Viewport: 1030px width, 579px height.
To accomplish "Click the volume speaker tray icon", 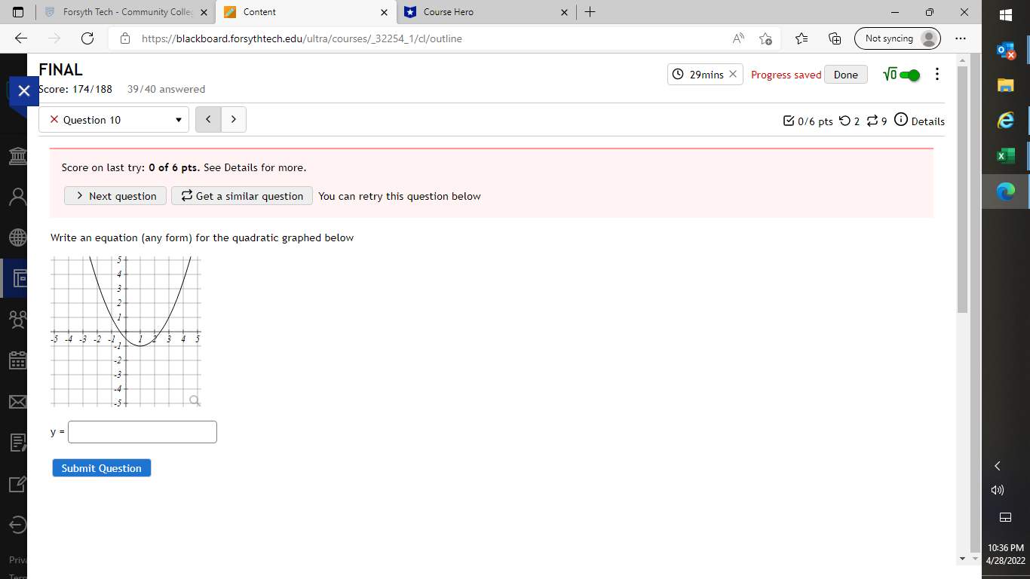I will 998,490.
